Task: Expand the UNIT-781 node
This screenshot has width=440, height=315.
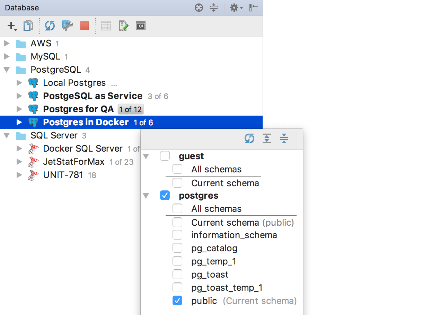Action: pyautogui.click(x=19, y=175)
